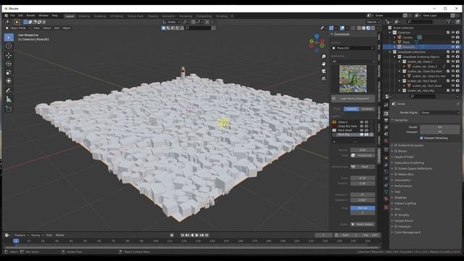Select the Add Cube tool
Viewport: 464px width, 261px height.
pyautogui.click(x=9, y=109)
